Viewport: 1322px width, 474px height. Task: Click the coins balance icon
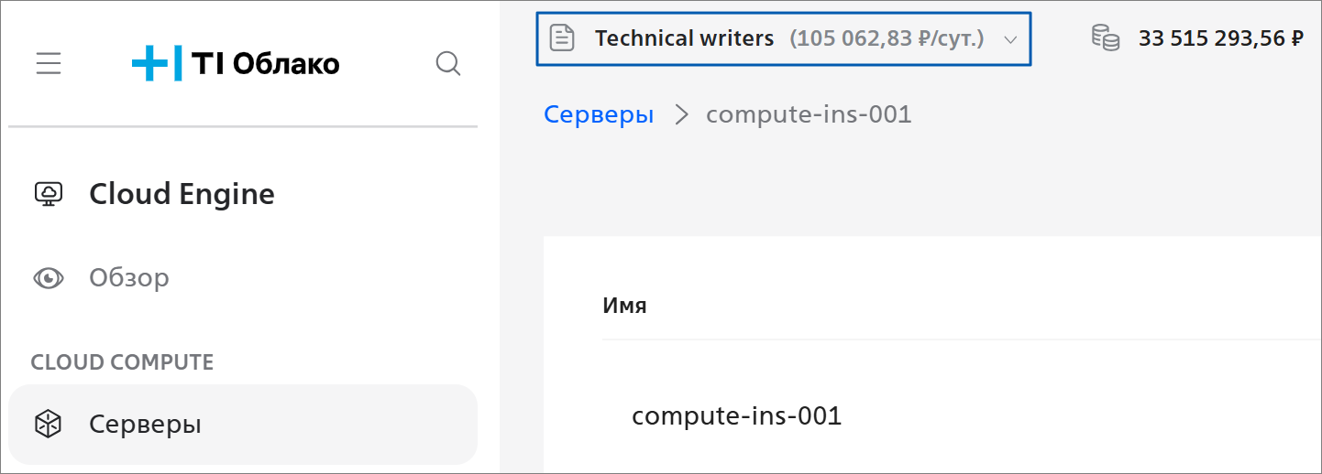point(1105,38)
